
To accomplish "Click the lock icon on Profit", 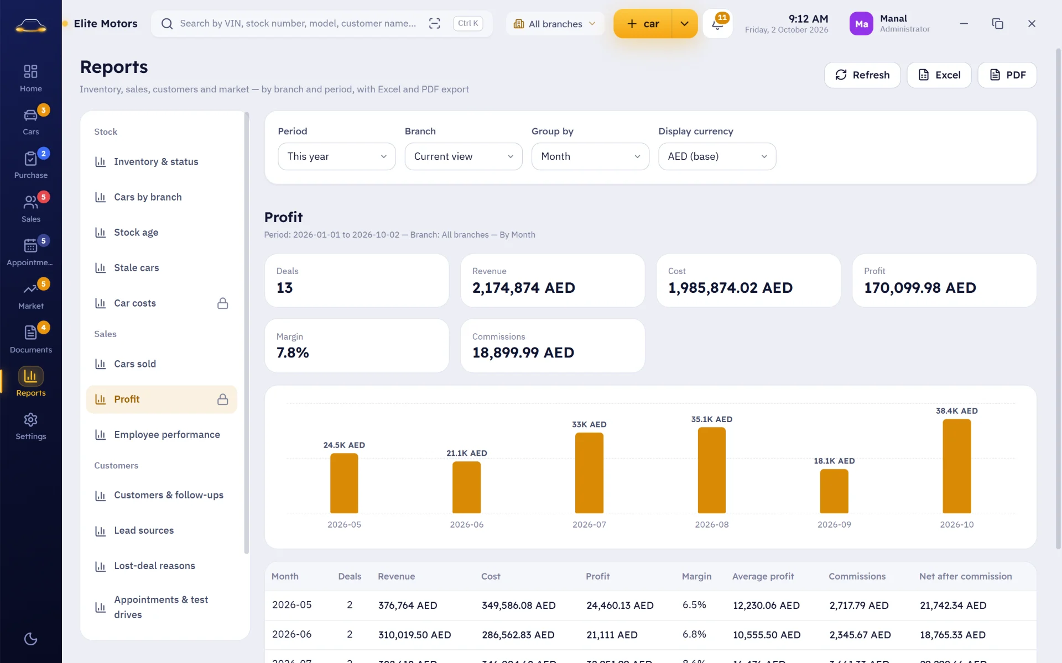I will (223, 399).
